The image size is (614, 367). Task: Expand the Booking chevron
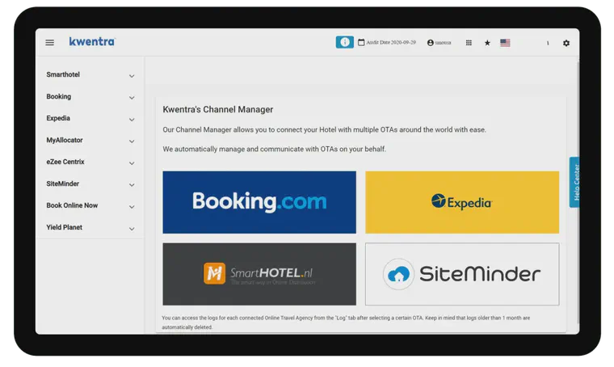pos(132,98)
